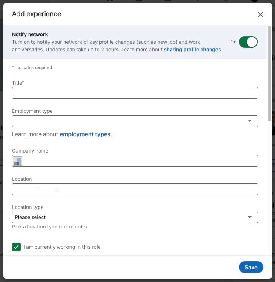Click into the Title input field
275x282 pixels.
point(135,93)
